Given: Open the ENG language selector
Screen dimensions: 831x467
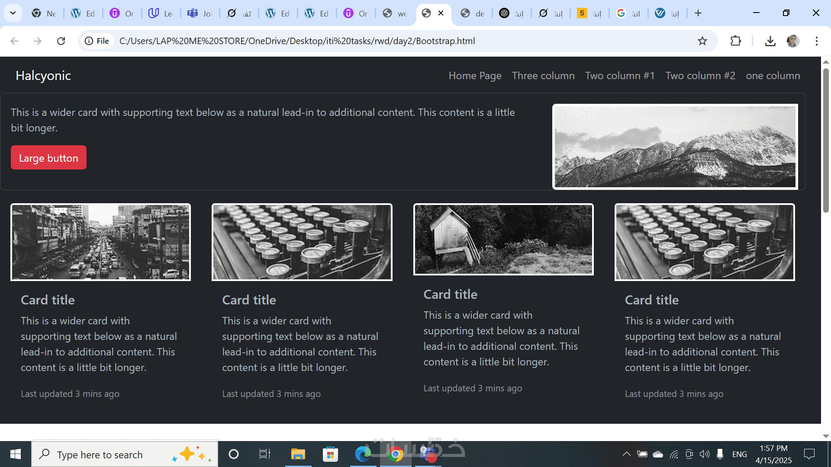Looking at the screenshot, I should coord(739,454).
